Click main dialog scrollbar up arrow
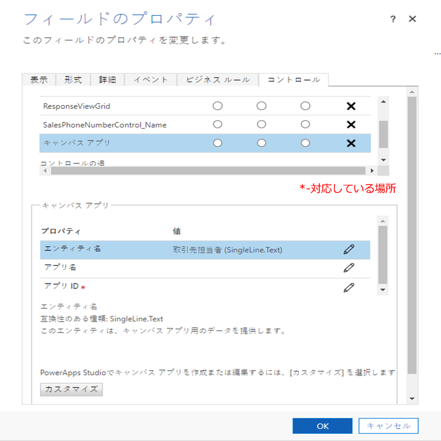Image resolution: width=441 pixels, height=441 pixels. 412,92
